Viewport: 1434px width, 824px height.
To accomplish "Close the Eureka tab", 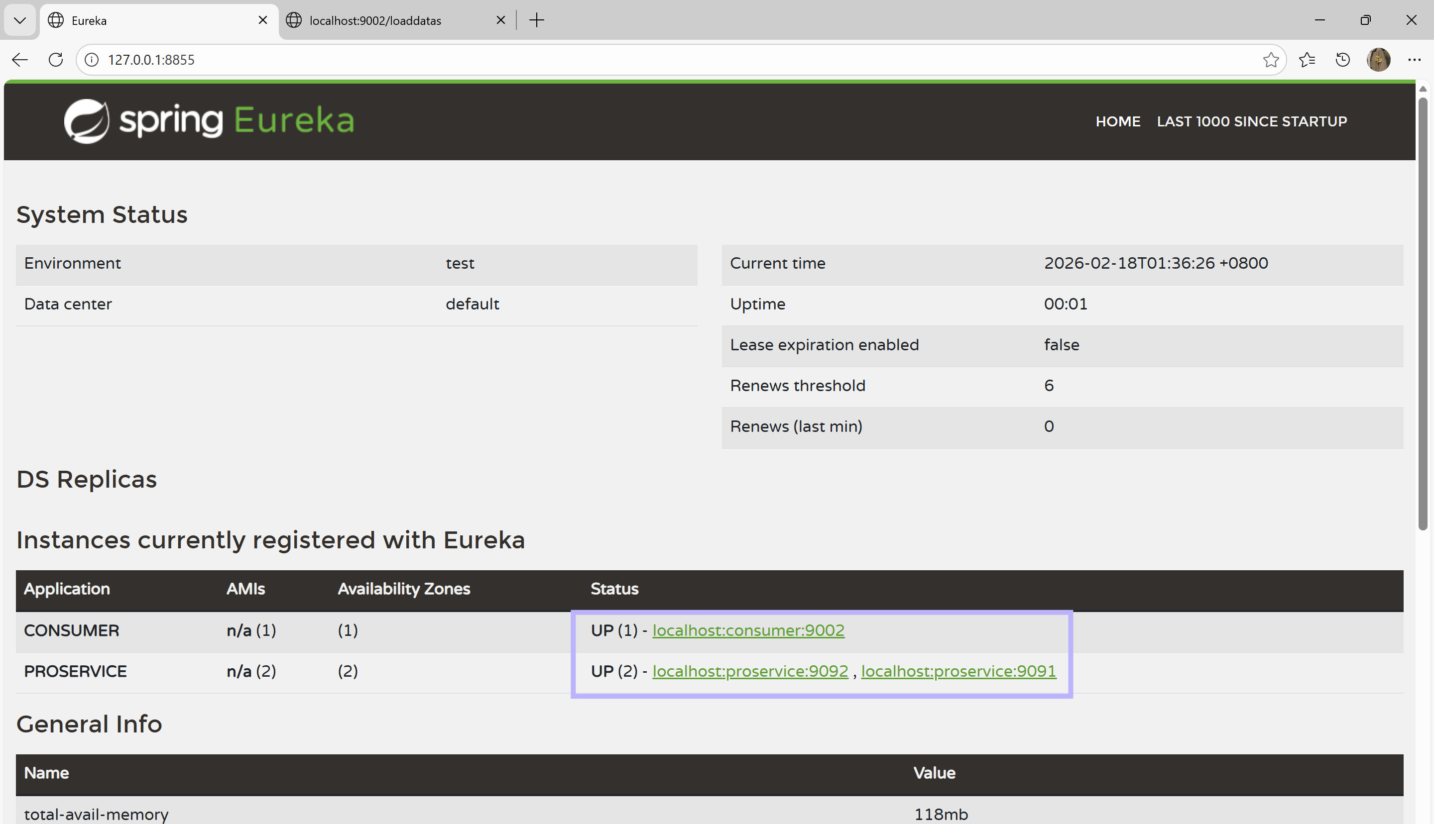I will 263,20.
